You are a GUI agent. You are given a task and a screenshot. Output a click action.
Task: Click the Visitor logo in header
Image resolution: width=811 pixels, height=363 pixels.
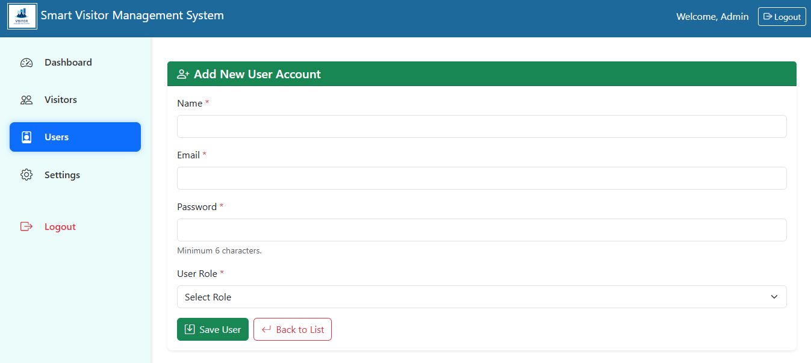22,17
